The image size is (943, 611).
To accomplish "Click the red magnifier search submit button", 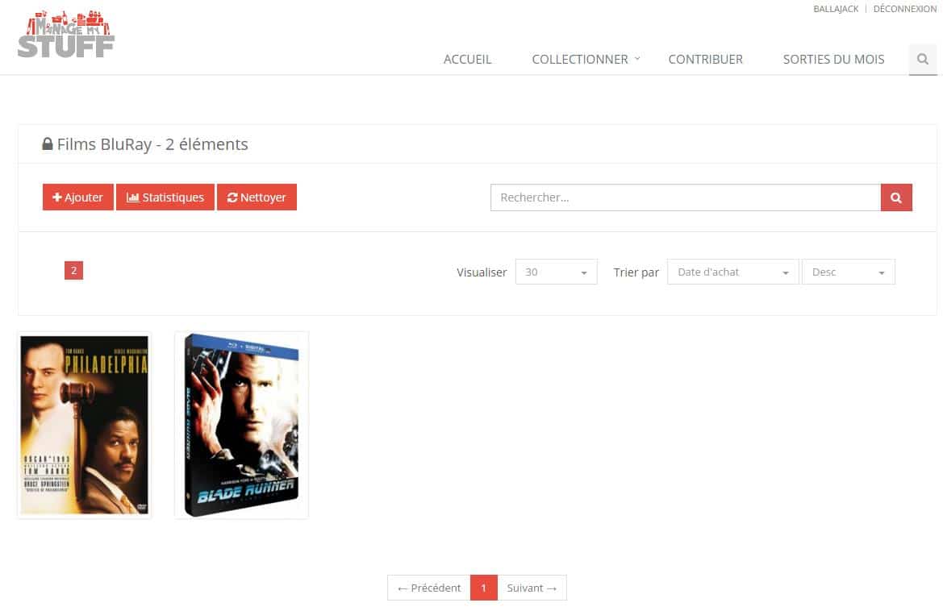I will pyautogui.click(x=896, y=197).
